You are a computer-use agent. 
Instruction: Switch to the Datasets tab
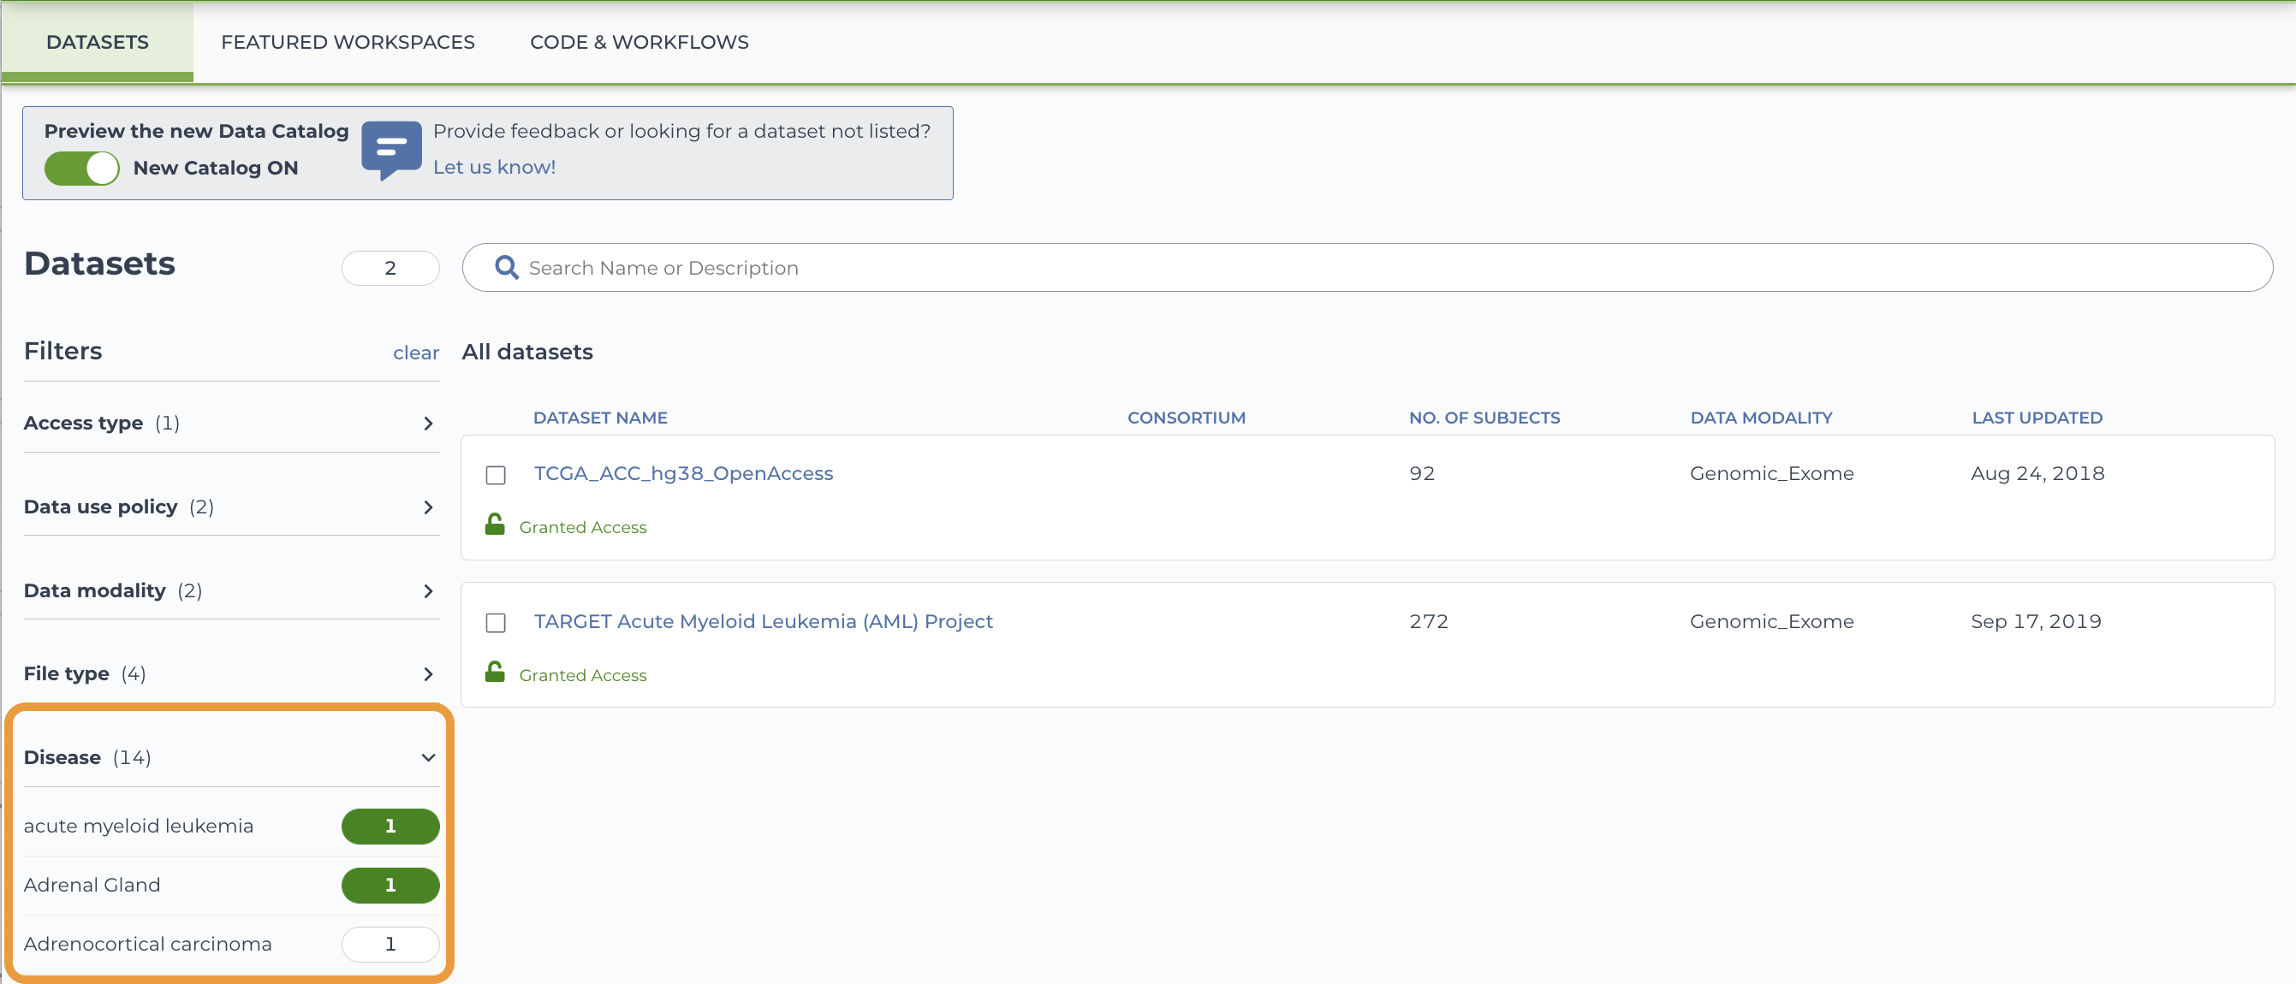[97, 42]
